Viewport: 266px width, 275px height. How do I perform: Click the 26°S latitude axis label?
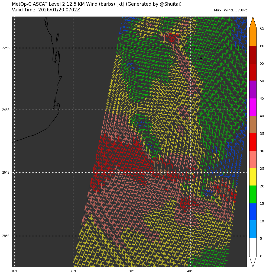tap(6, 172)
